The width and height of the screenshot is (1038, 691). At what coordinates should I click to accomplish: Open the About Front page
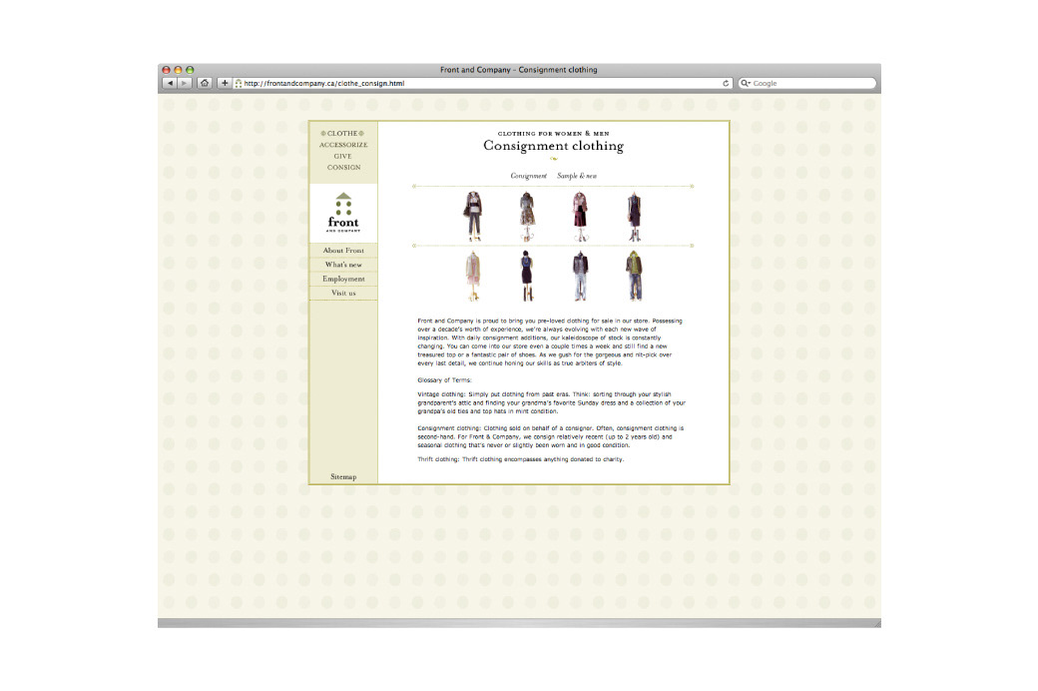click(x=343, y=251)
